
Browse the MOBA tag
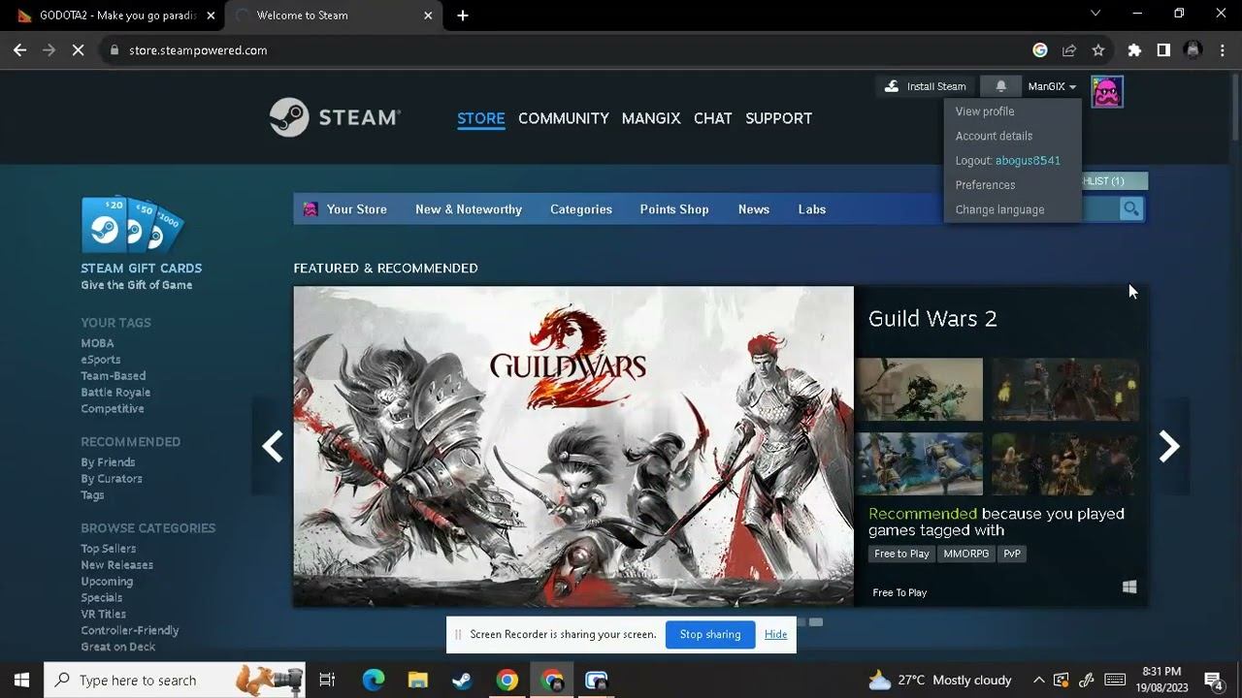click(97, 343)
